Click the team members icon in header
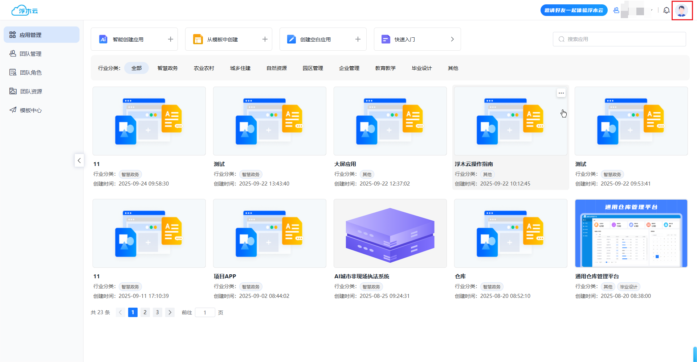Image resolution: width=697 pixels, height=362 pixels. tap(616, 11)
